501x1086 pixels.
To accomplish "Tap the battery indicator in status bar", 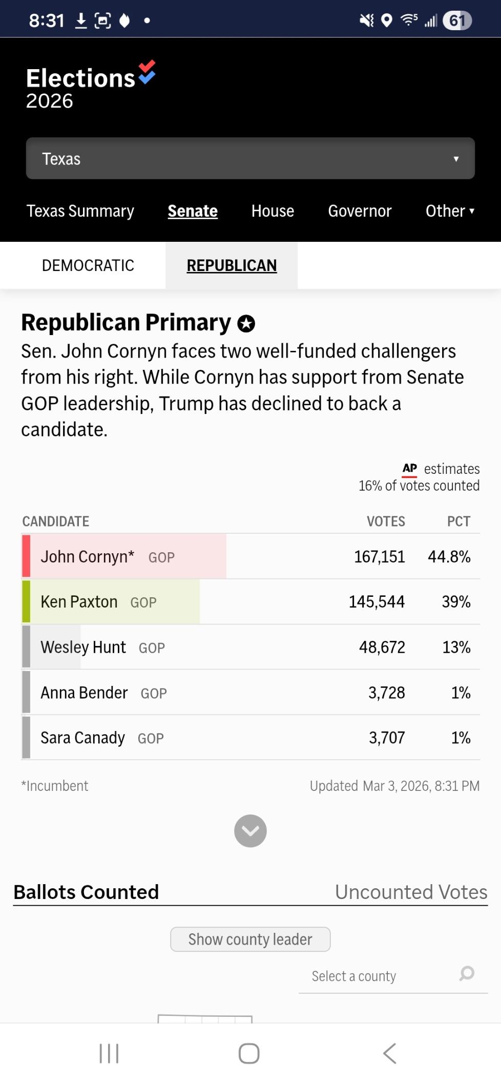I will click(x=457, y=20).
